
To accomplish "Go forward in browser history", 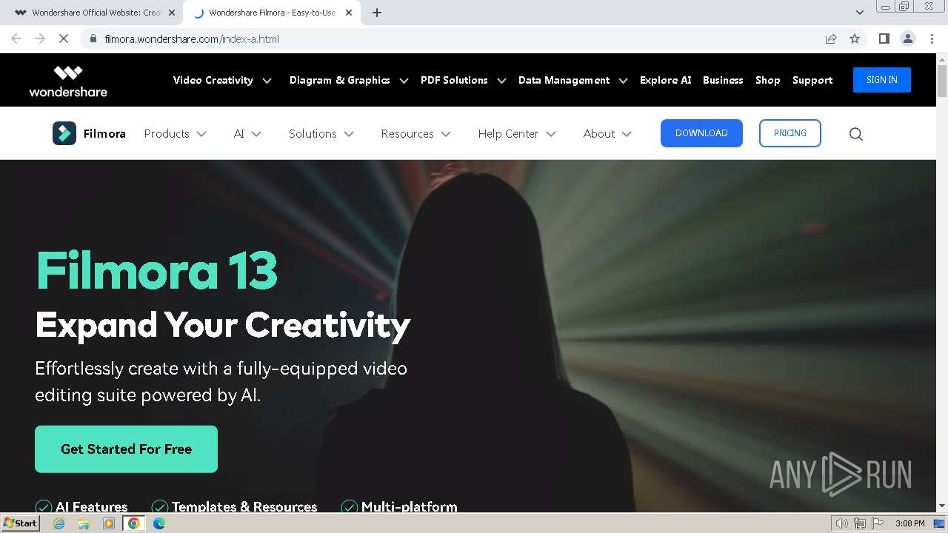I will [x=40, y=38].
